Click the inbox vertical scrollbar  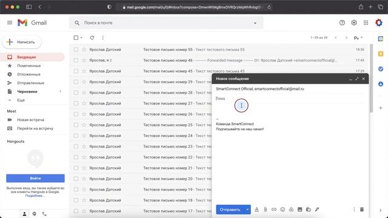371,78
